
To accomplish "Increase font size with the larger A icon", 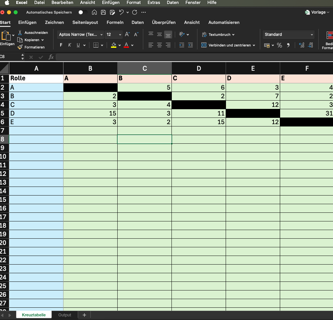I will (127, 34).
